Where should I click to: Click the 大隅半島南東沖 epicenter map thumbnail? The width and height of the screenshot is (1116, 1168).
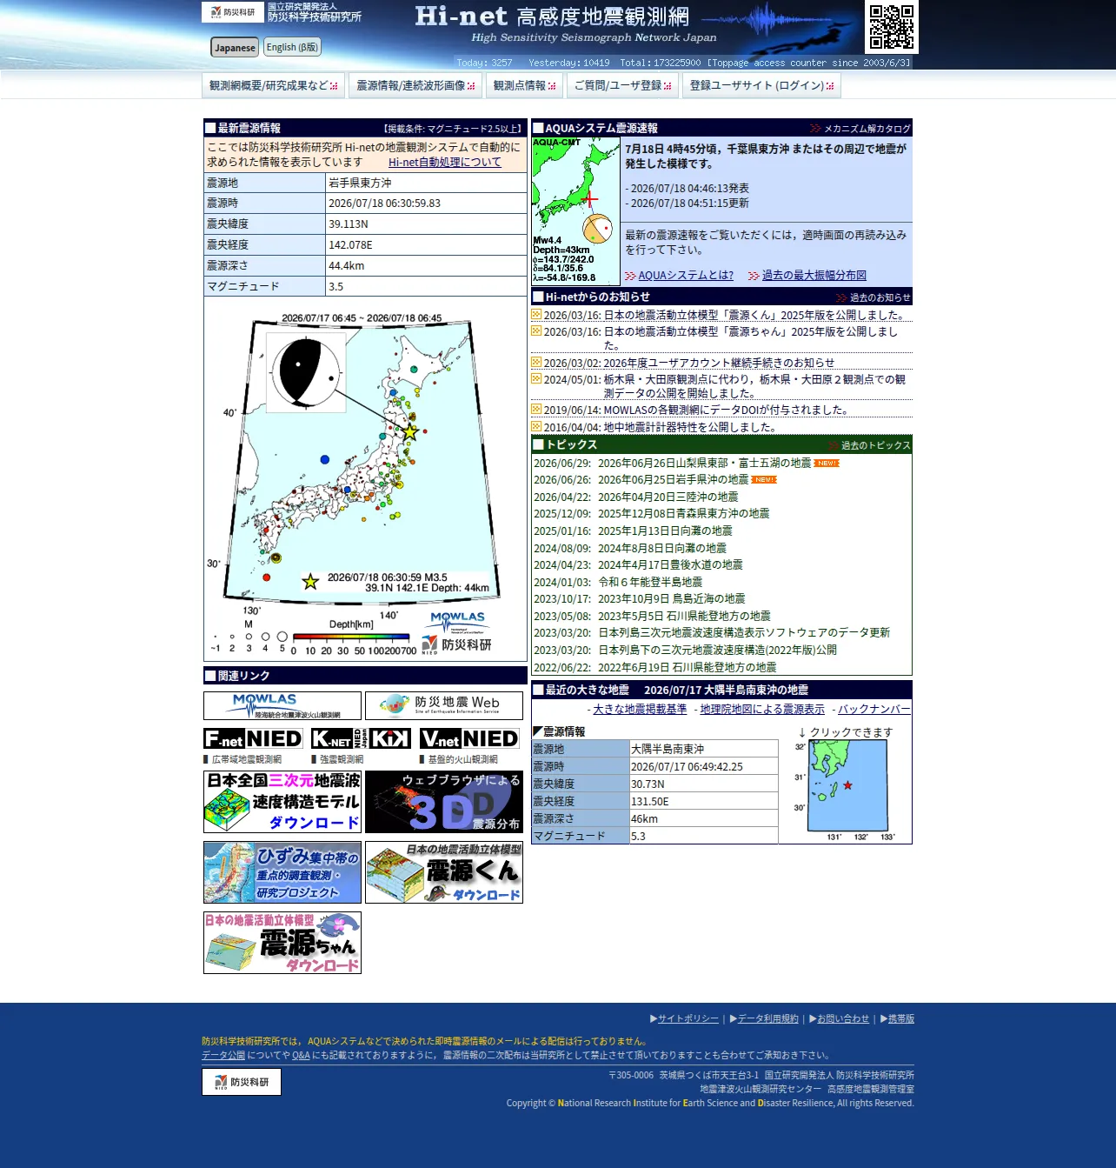845,791
